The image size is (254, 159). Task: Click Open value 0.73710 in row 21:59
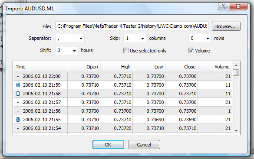point(90,85)
